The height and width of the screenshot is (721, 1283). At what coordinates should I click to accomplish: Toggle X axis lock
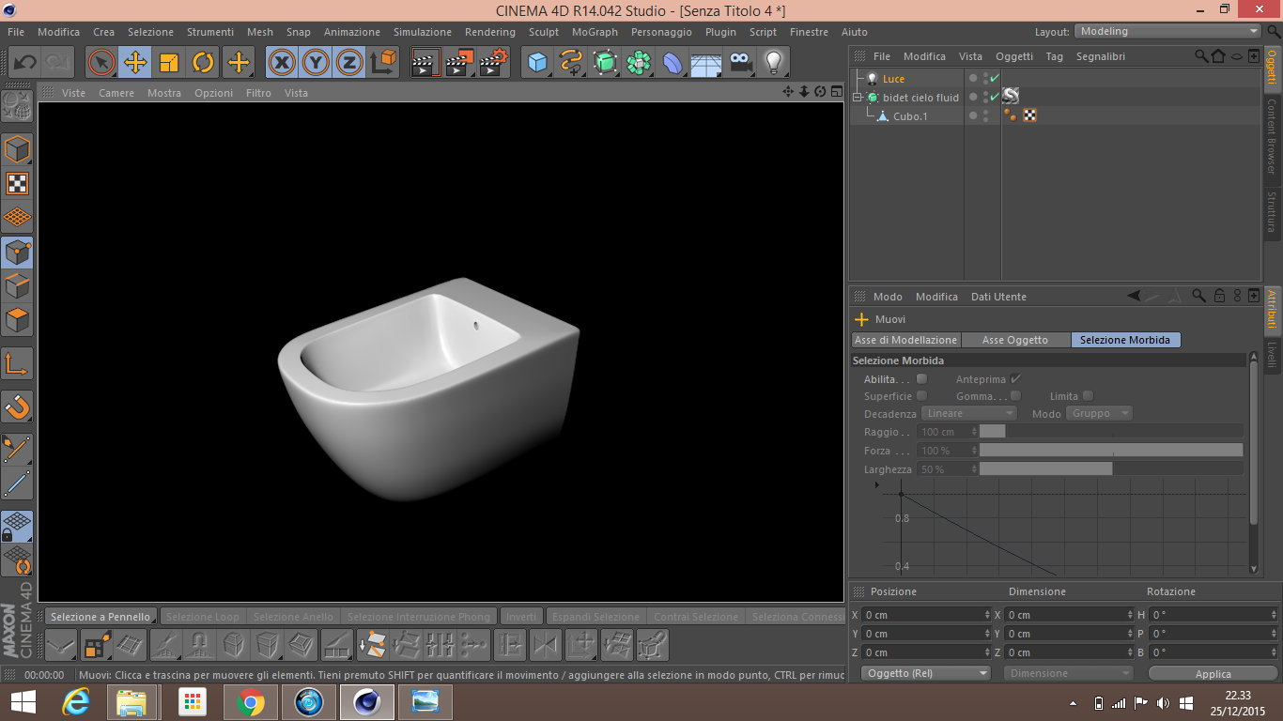coord(281,63)
